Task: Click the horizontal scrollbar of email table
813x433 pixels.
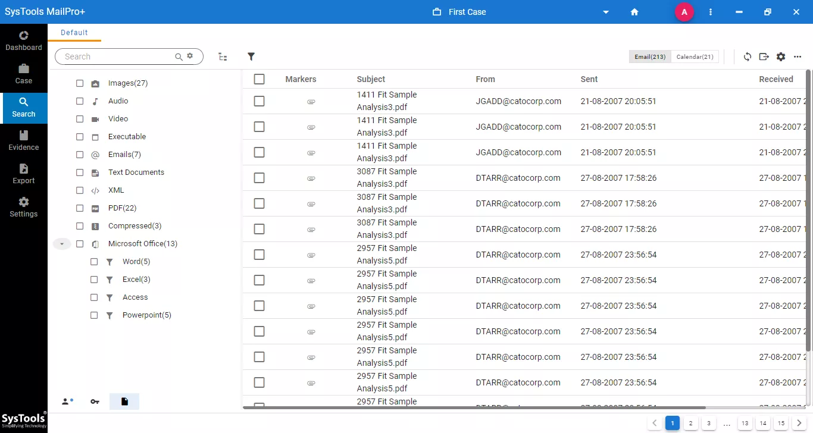Action: [474, 407]
